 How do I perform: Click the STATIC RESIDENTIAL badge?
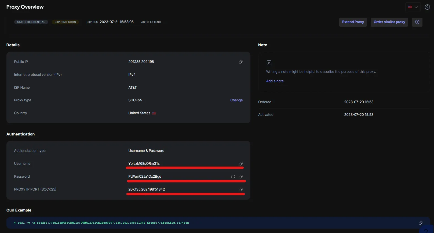(31, 22)
